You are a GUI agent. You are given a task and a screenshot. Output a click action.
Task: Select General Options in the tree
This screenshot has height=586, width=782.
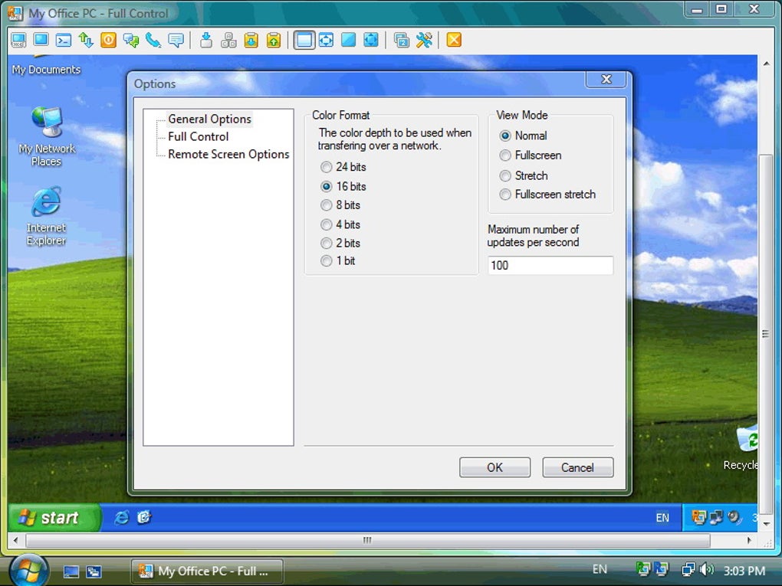[x=209, y=119]
